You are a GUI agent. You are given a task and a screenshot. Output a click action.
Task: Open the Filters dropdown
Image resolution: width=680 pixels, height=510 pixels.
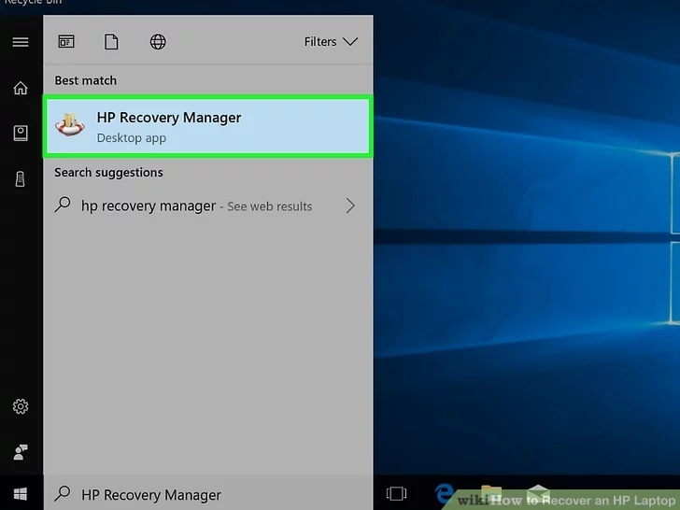(331, 42)
